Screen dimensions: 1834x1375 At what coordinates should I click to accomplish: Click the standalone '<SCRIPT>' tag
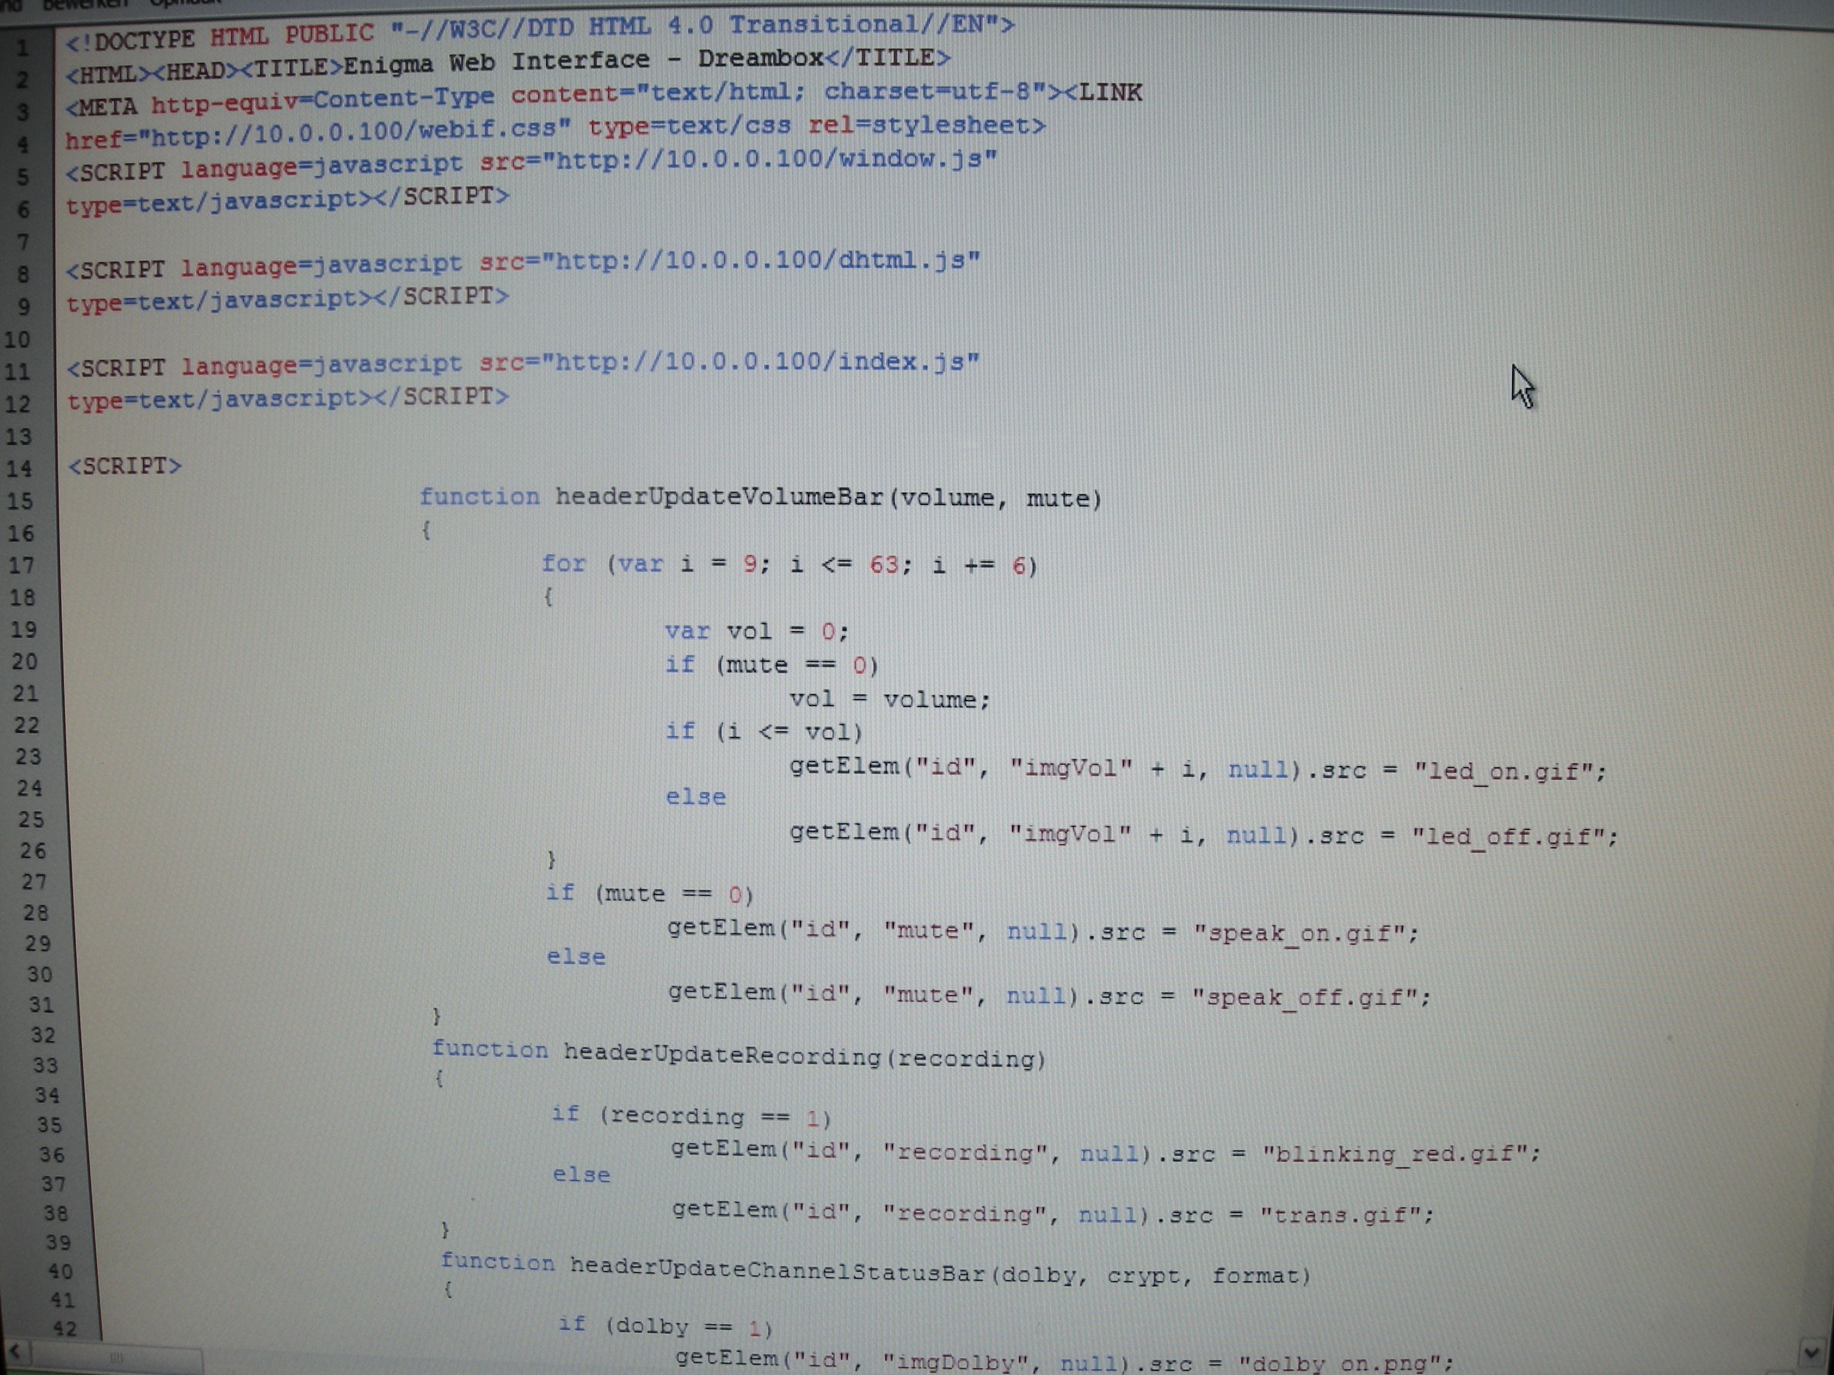[x=124, y=465]
